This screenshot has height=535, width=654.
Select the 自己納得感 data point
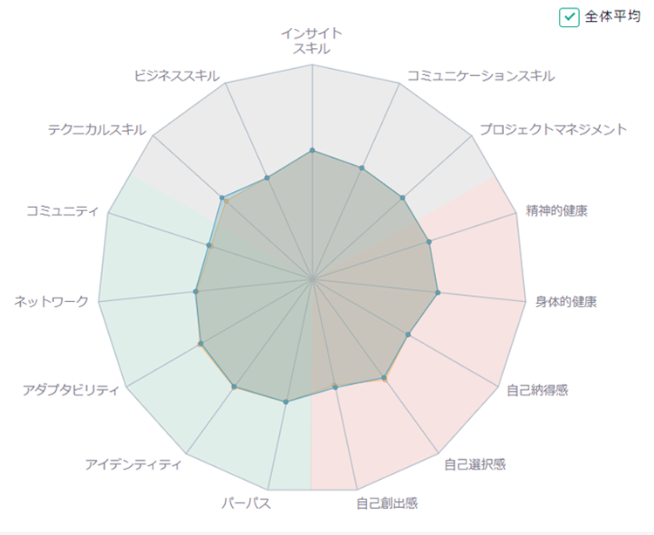click(408, 334)
